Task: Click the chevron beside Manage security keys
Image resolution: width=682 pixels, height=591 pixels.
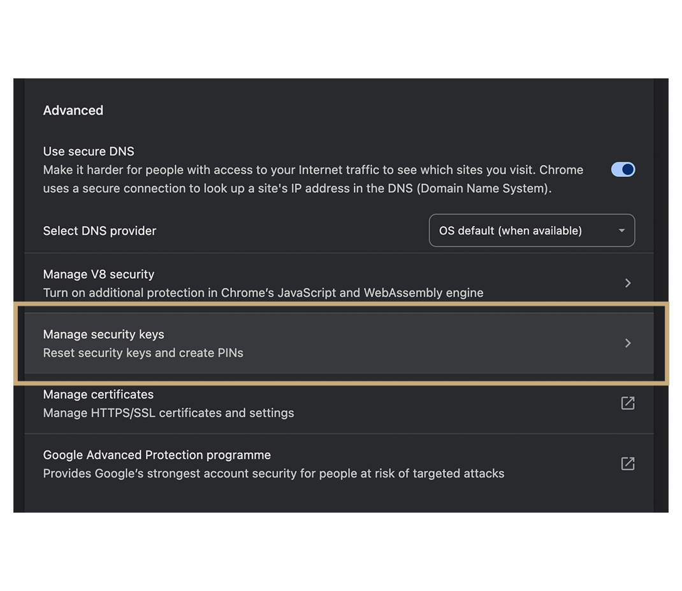Action: click(628, 343)
